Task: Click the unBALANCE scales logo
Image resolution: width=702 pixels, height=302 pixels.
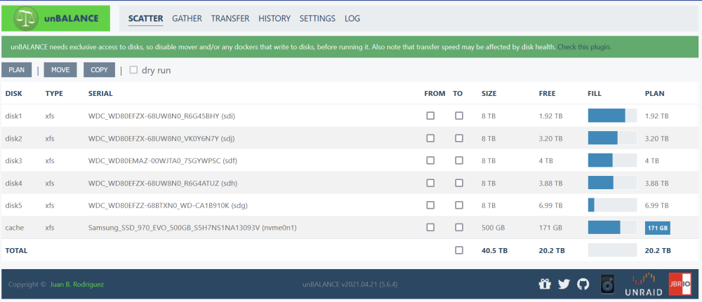Action: (x=55, y=18)
